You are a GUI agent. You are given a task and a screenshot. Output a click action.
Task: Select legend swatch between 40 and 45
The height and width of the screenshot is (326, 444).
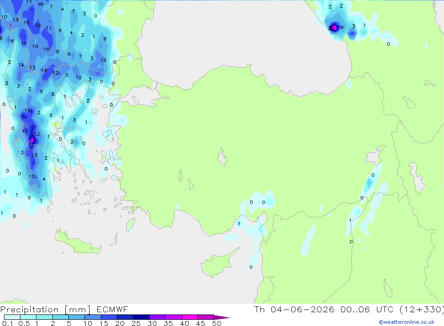[190, 317]
